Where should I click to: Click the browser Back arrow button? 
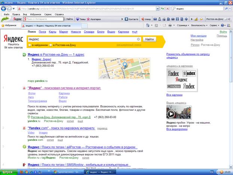(x=3, y=9)
